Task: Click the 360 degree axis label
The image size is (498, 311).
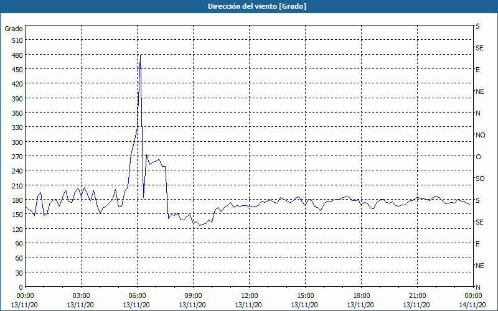Action: 17,113
